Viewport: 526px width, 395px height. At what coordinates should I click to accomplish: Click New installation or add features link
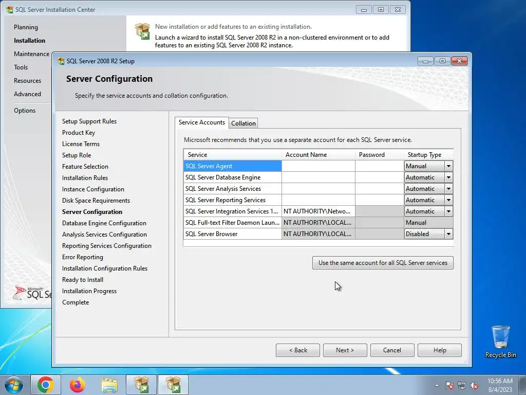(x=233, y=27)
